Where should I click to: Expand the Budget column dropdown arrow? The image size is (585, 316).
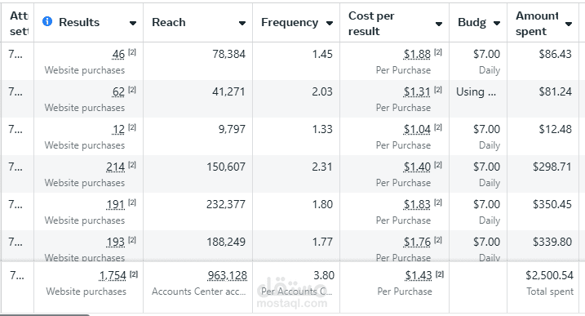pos(497,23)
